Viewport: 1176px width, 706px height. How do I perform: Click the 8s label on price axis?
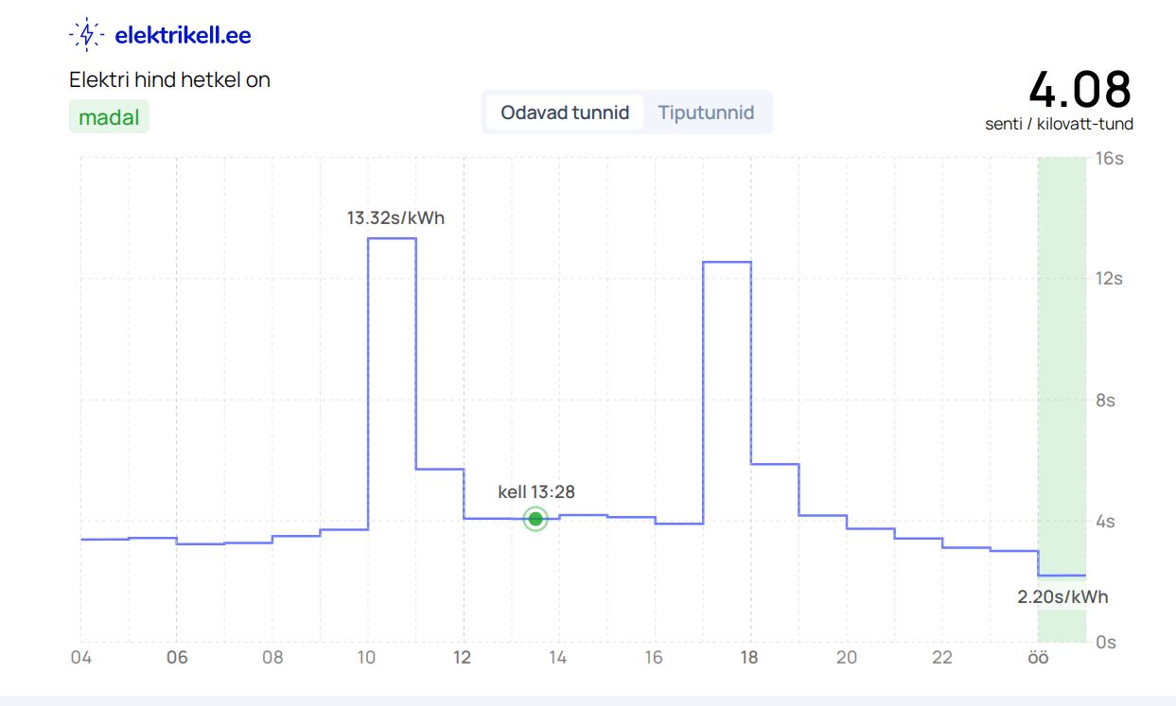1104,401
